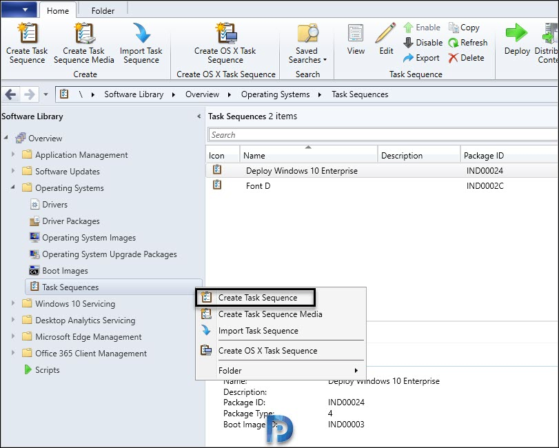Screen dimensions: 559x448
Task: Click the breadcrumb root clipboard icon
Action: coord(64,94)
